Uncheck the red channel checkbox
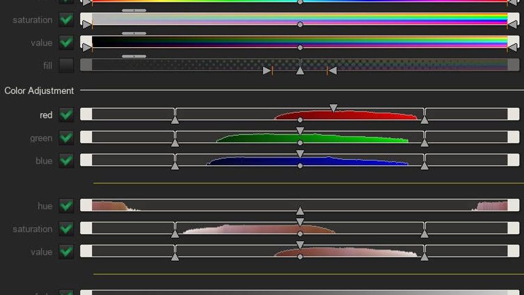The height and width of the screenshot is (295, 524). [67, 114]
